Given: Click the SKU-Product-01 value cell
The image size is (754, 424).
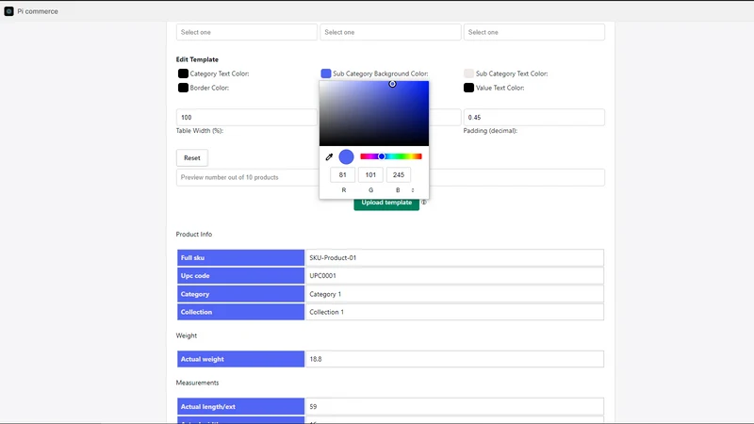Looking at the screenshot, I should click(x=454, y=257).
